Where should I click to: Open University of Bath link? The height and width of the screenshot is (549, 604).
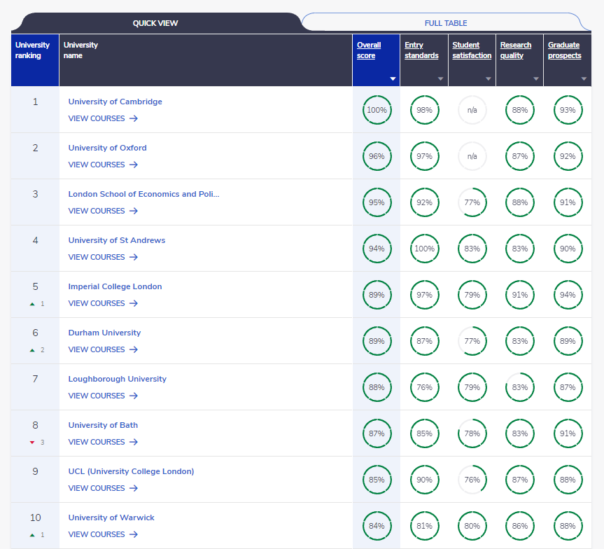click(103, 425)
